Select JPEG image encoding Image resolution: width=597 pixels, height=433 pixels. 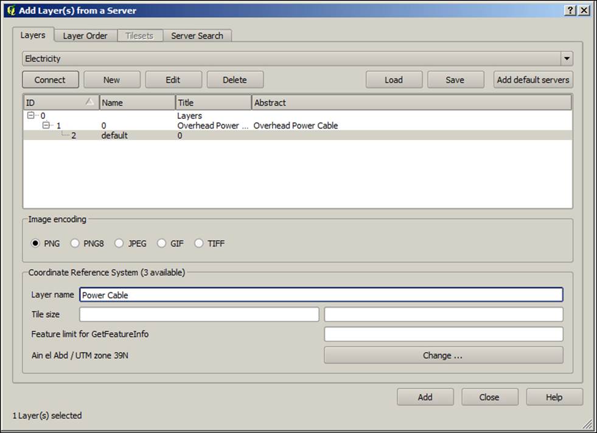coord(119,243)
